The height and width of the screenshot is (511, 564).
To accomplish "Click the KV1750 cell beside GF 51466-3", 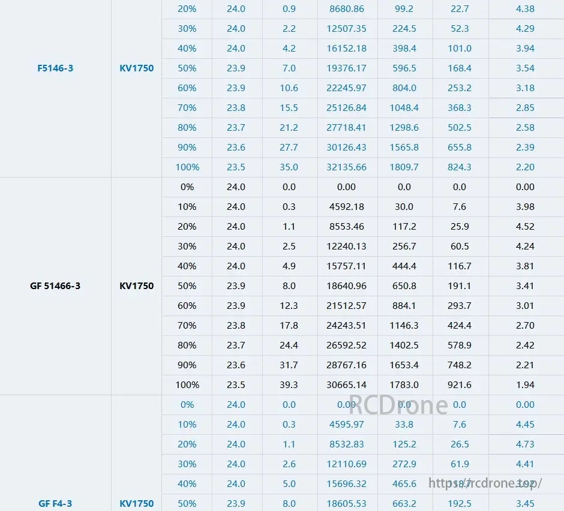I will tap(136, 285).
